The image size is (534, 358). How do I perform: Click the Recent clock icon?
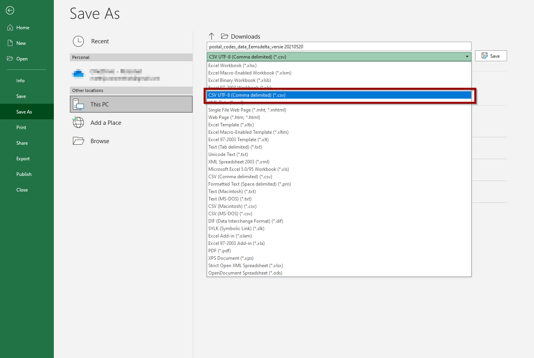pyautogui.click(x=78, y=41)
